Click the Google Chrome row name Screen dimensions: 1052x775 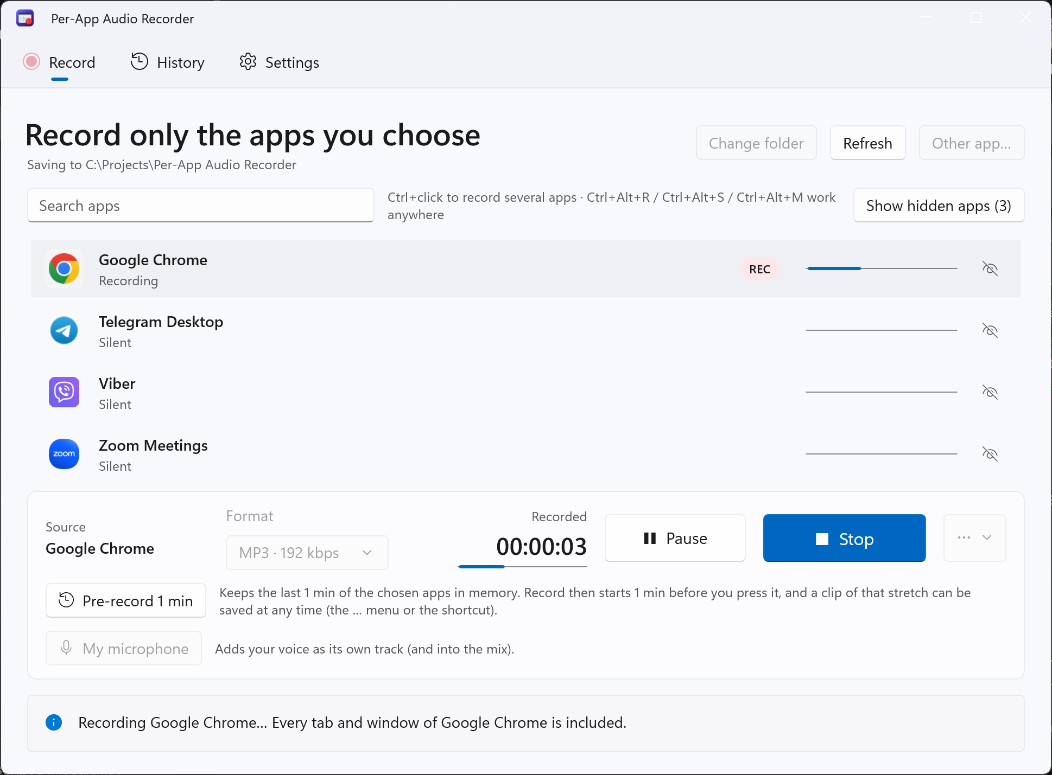(x=153, y=260)
